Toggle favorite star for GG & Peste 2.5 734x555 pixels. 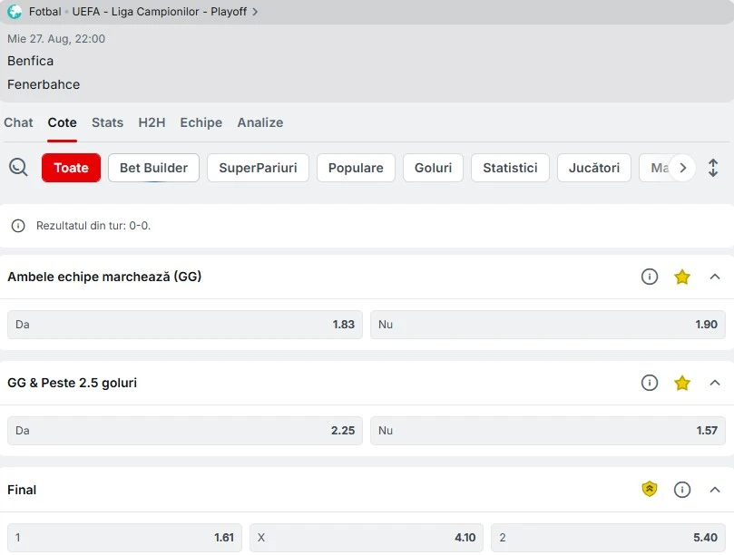coord(682,383)
